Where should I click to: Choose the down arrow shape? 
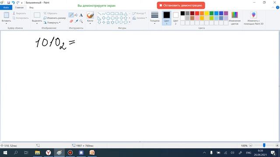[99, 22]
